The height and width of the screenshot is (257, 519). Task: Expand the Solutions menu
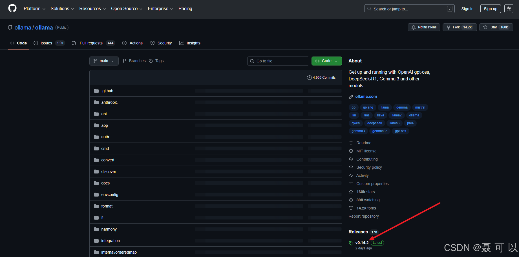click(x=62, y=9)
